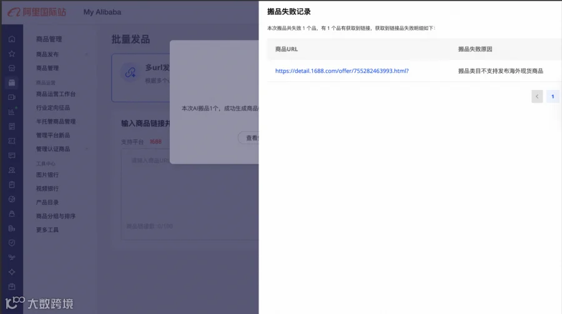The height and width of the screenshot is (314, 562).
Task: Select page 1 in pagination
Action: (x=553, y=96)
